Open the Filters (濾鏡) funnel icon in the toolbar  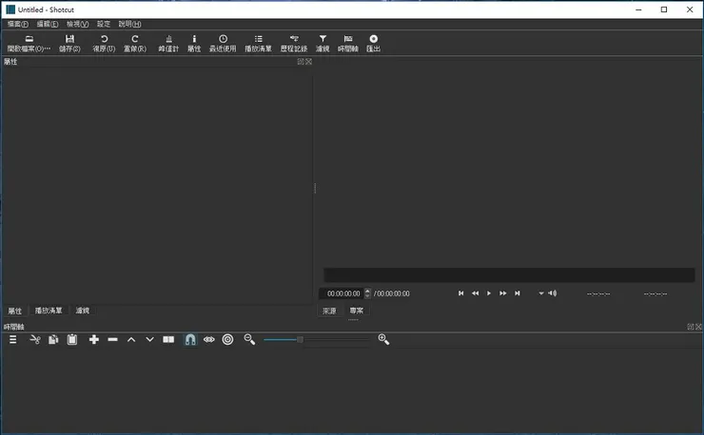pos(323,43)
